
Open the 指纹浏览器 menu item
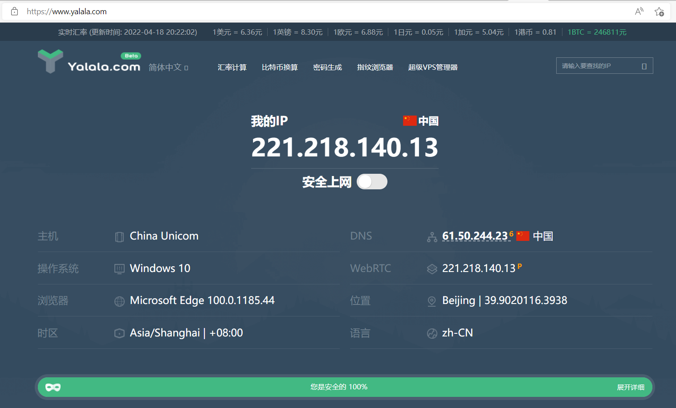click(x=375, y=67)
